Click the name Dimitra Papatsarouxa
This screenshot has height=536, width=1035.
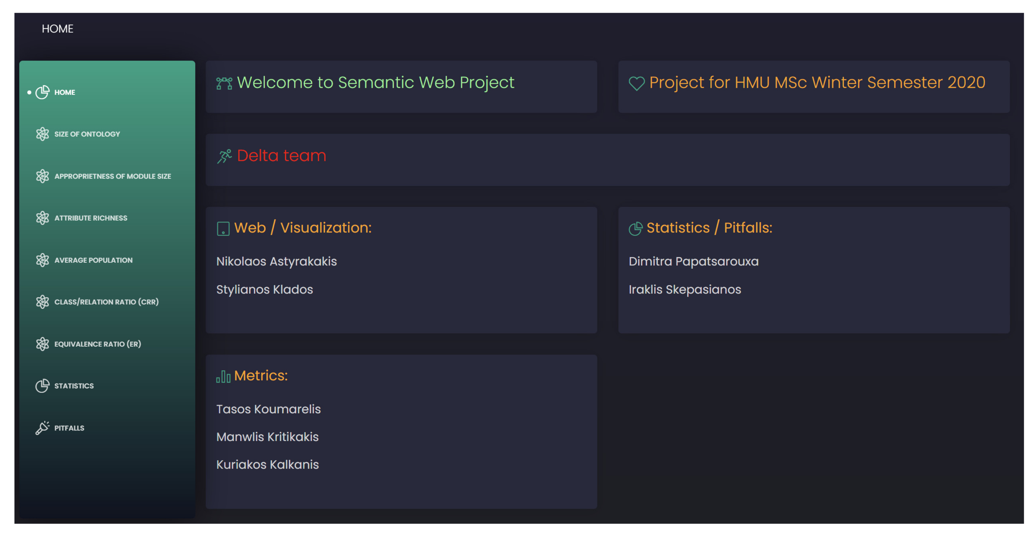click(693, 261)
